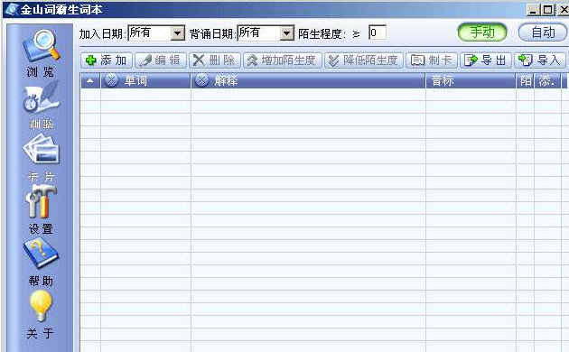Open 设置 settings hammer icon

coord(41,201)
